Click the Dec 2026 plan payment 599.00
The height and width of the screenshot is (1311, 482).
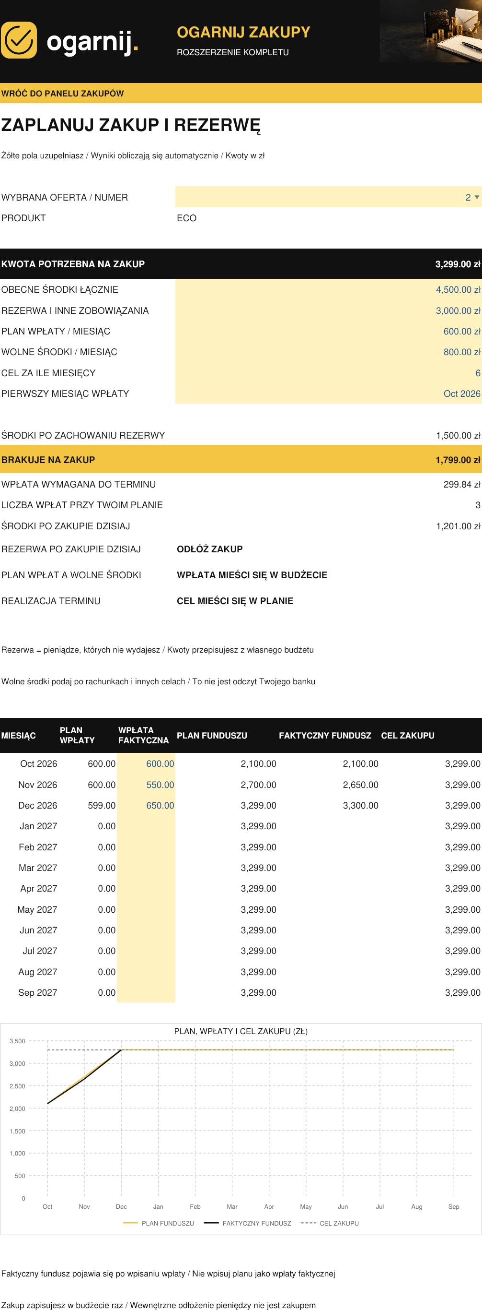(102, 806)
